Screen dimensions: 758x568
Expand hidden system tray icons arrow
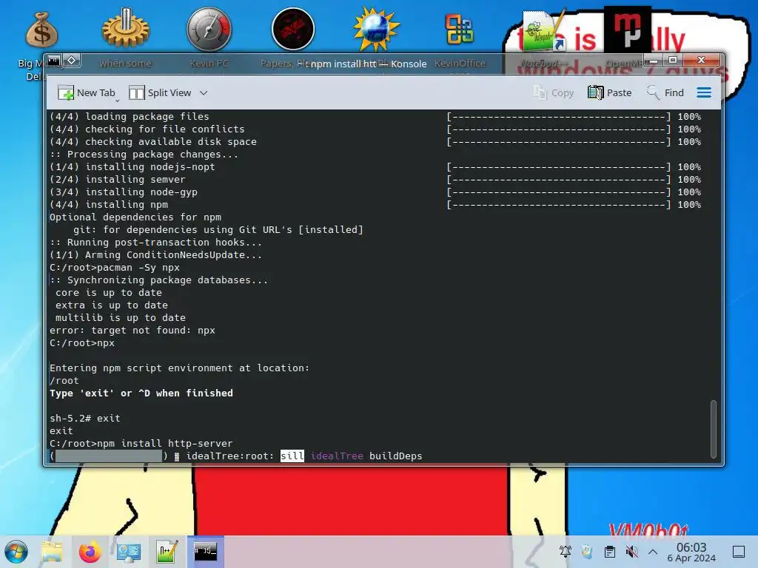coord(653,552)
